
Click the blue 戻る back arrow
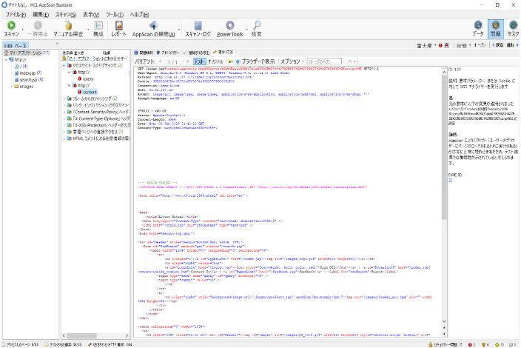(x=494, y=45)
